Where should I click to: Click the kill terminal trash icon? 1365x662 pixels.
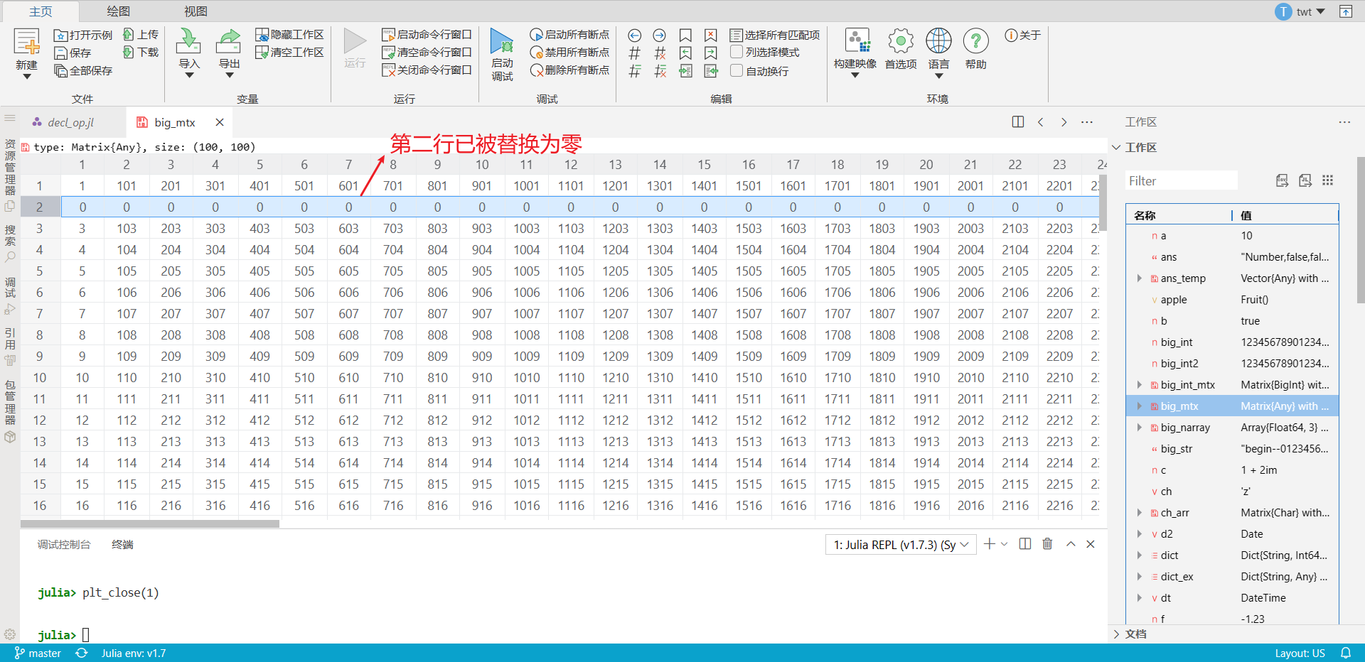[1047, 544]
